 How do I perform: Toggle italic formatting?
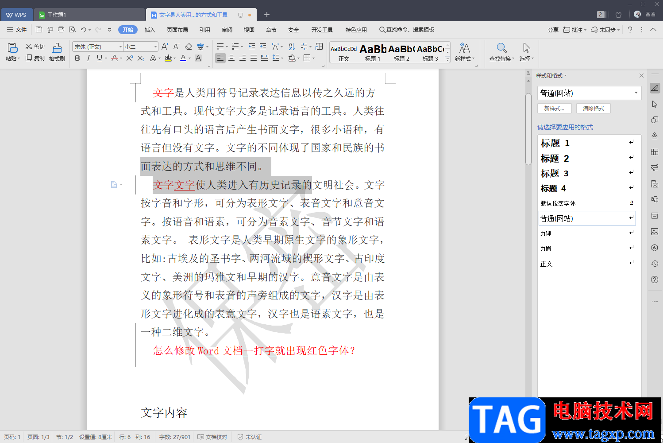89,58
